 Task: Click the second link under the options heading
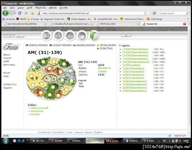tap(37, 111)
